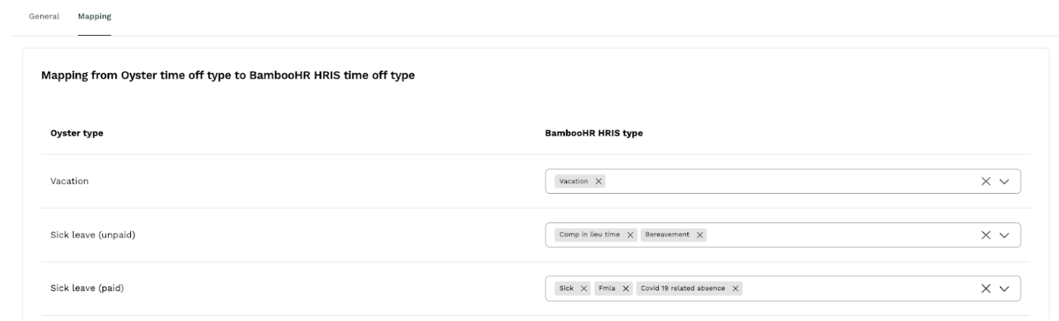Click the Mapping from Oyster heading
1059x321 pixels.
tap(228, 76)
